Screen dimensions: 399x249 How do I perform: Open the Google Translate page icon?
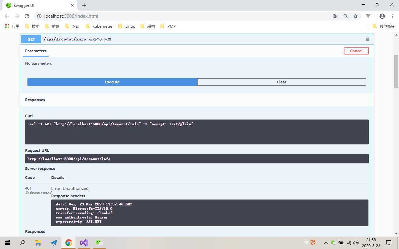pos(335,16)
